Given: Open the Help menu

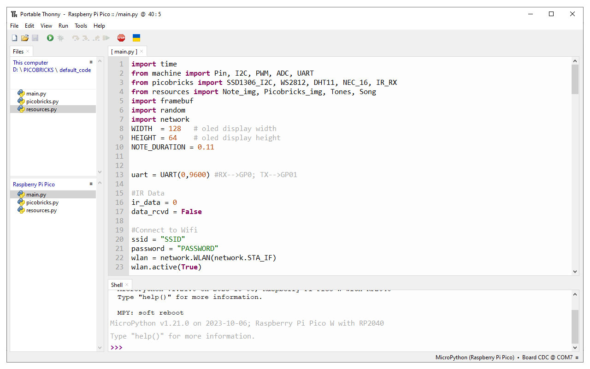Looking at the screenshot, I should point(99,26).
